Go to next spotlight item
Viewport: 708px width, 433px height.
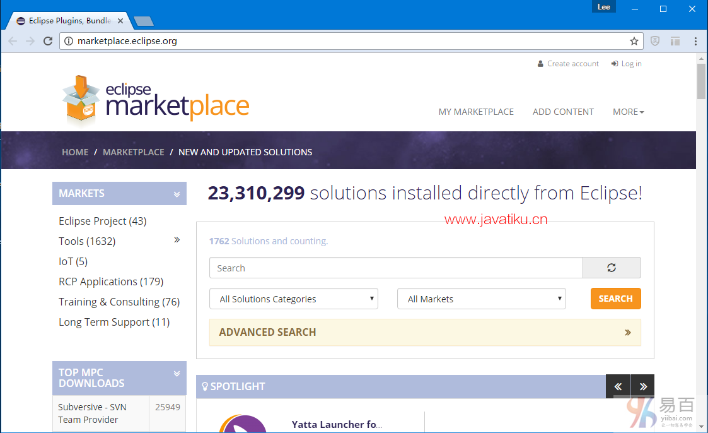[642, 386]
